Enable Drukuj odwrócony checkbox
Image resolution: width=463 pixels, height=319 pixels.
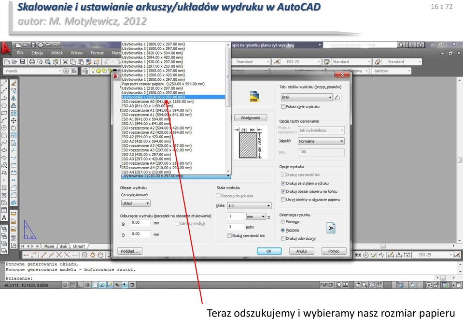pyautogui.click(x=283, y=238)
